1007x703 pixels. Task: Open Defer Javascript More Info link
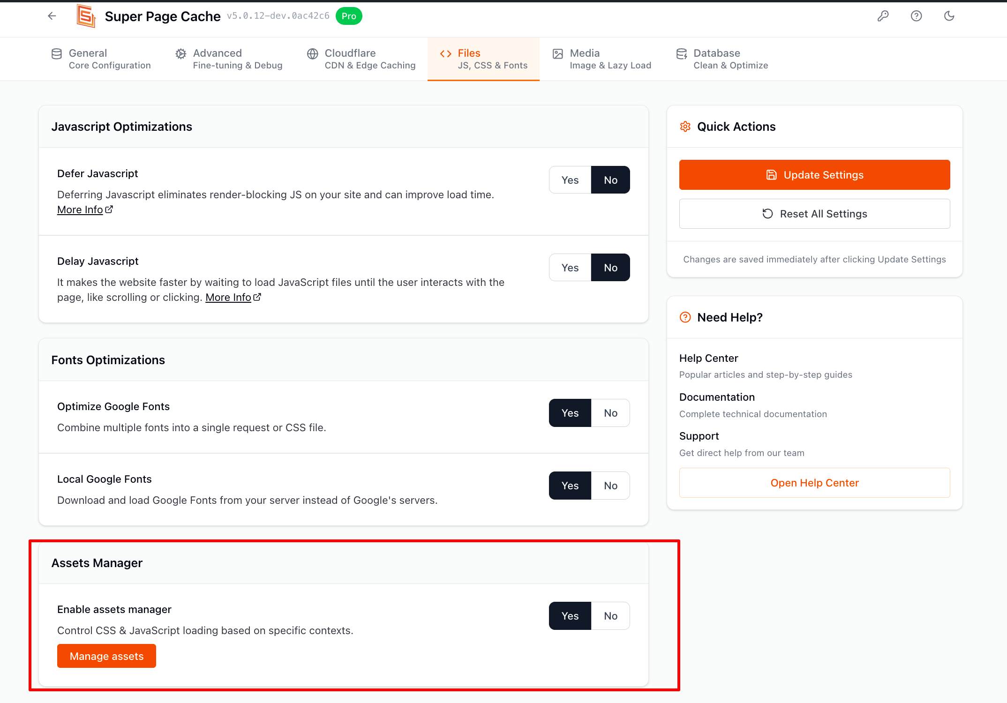[x=80, y=210]
